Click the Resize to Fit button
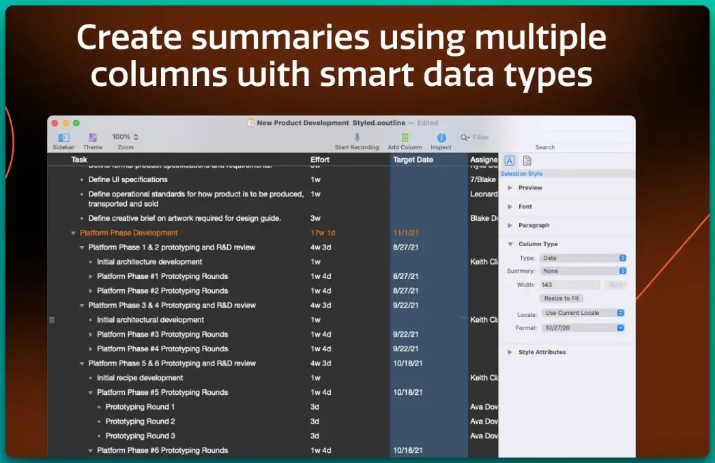The height and width of the screenshot is (463, 715). 561,299
